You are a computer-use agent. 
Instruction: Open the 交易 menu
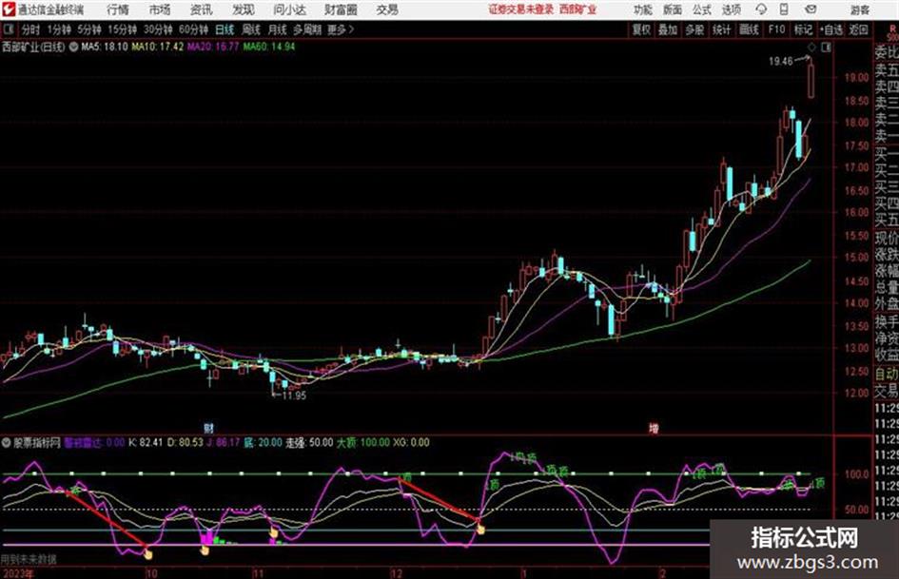(387, 10)
